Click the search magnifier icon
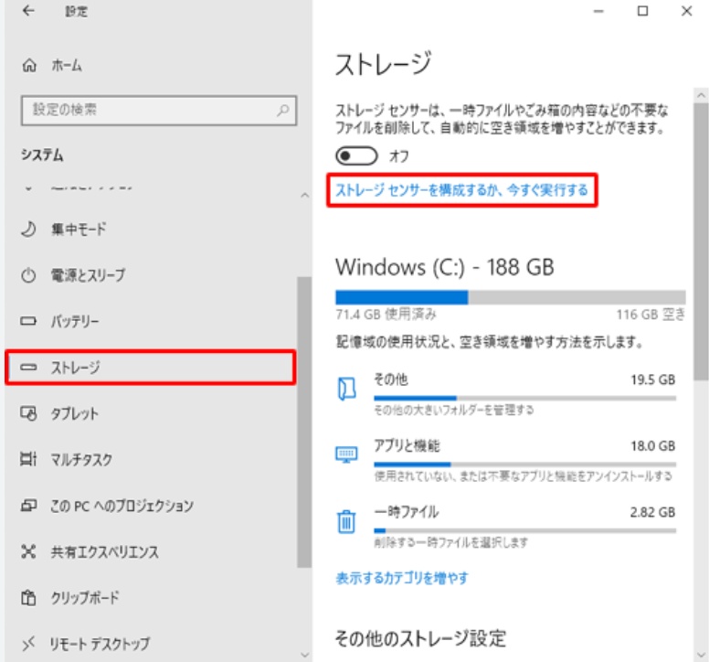Viewport: 709px width, 662px height. (x=283, y=110)
